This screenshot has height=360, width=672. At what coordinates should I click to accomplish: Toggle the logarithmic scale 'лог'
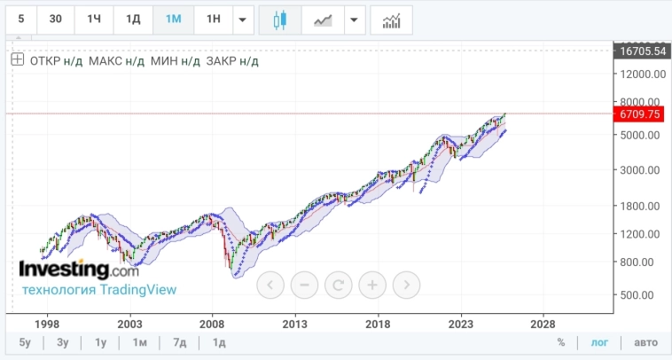pyautogui.click(x=599, y=342)
